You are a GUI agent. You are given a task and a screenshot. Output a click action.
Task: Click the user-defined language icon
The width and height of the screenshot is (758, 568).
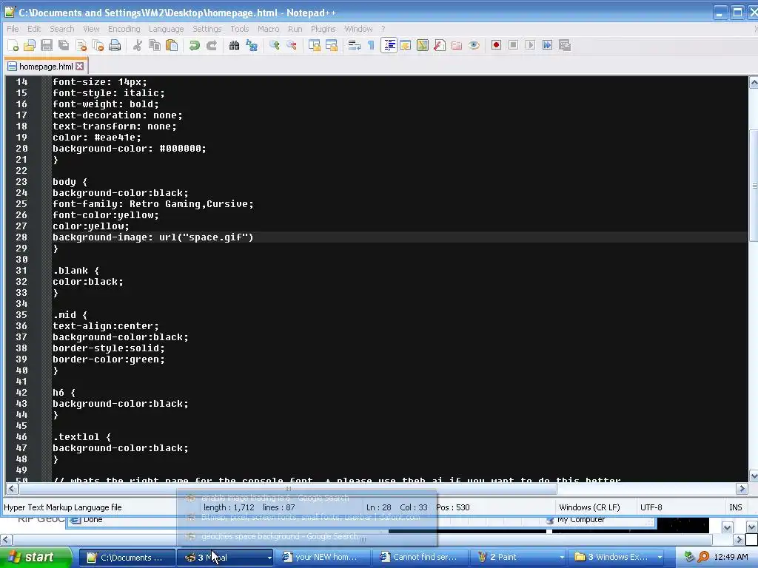tap(406, 45)
